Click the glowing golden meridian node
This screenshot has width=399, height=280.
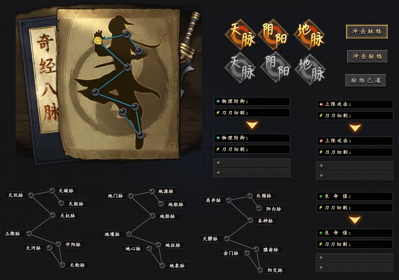pyautogui.click(x=98, y=40)
